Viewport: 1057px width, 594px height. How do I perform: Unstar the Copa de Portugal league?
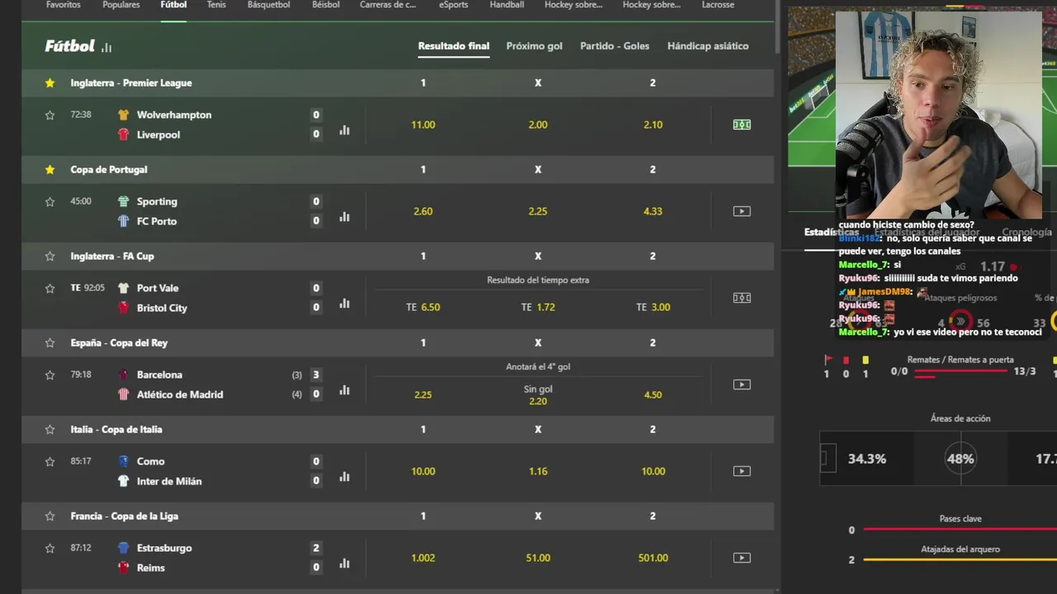pyautogui.click(x=50, y=169)
